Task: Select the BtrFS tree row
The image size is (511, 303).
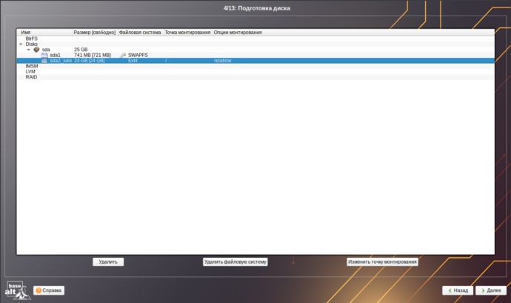Action: pyautogui.click(x=255, y=39)
